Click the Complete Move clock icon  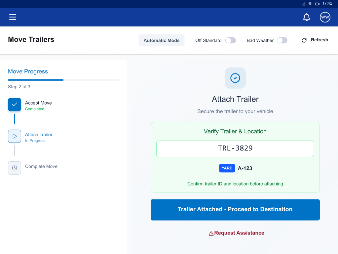coord(15,168)
